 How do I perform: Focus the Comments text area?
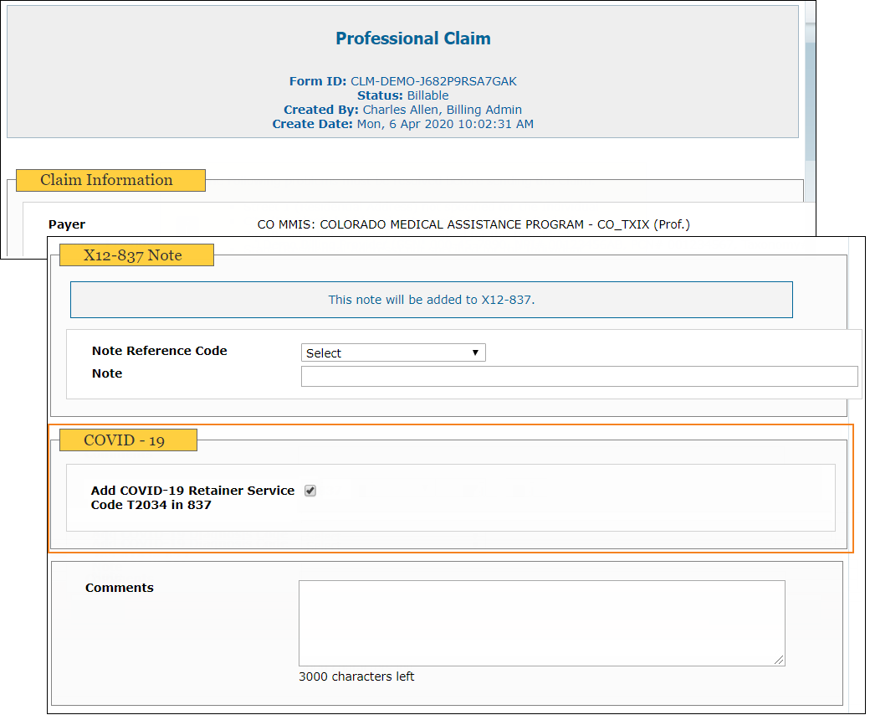tap(541, 623)
